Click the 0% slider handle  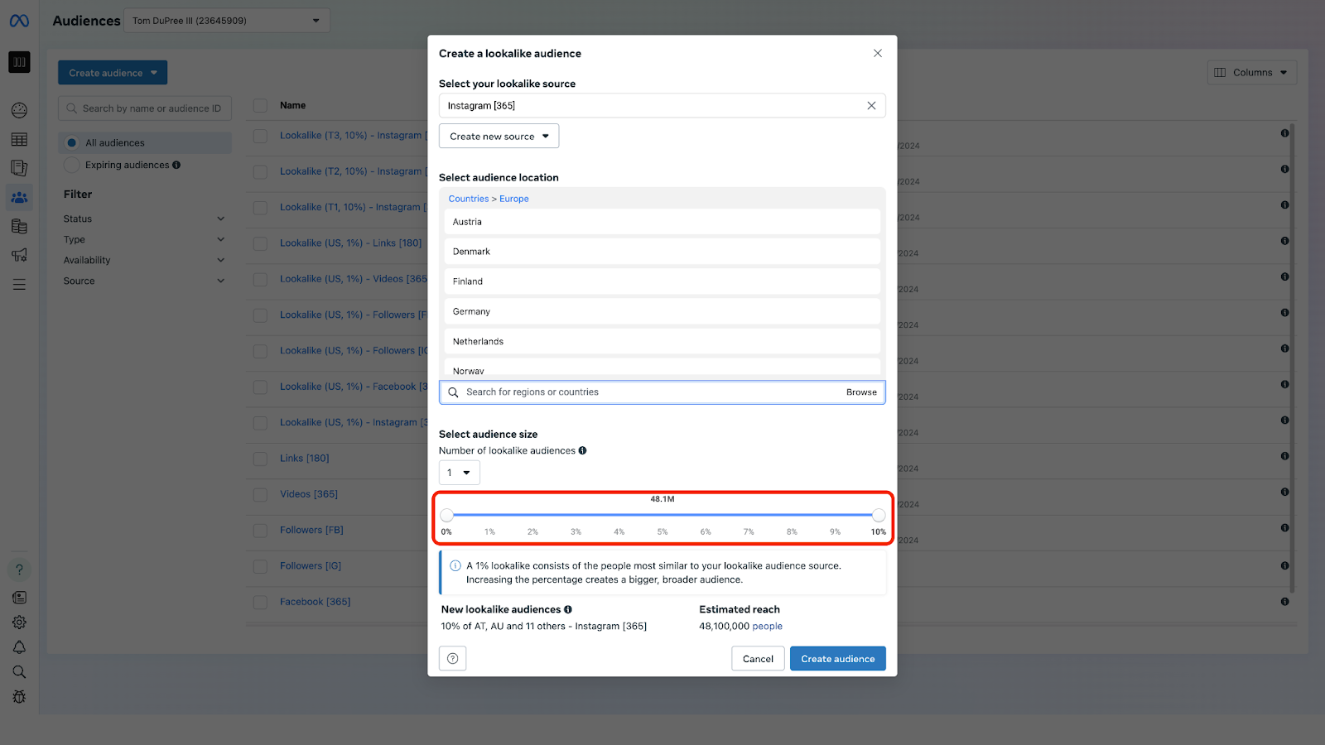click(446, 515)
